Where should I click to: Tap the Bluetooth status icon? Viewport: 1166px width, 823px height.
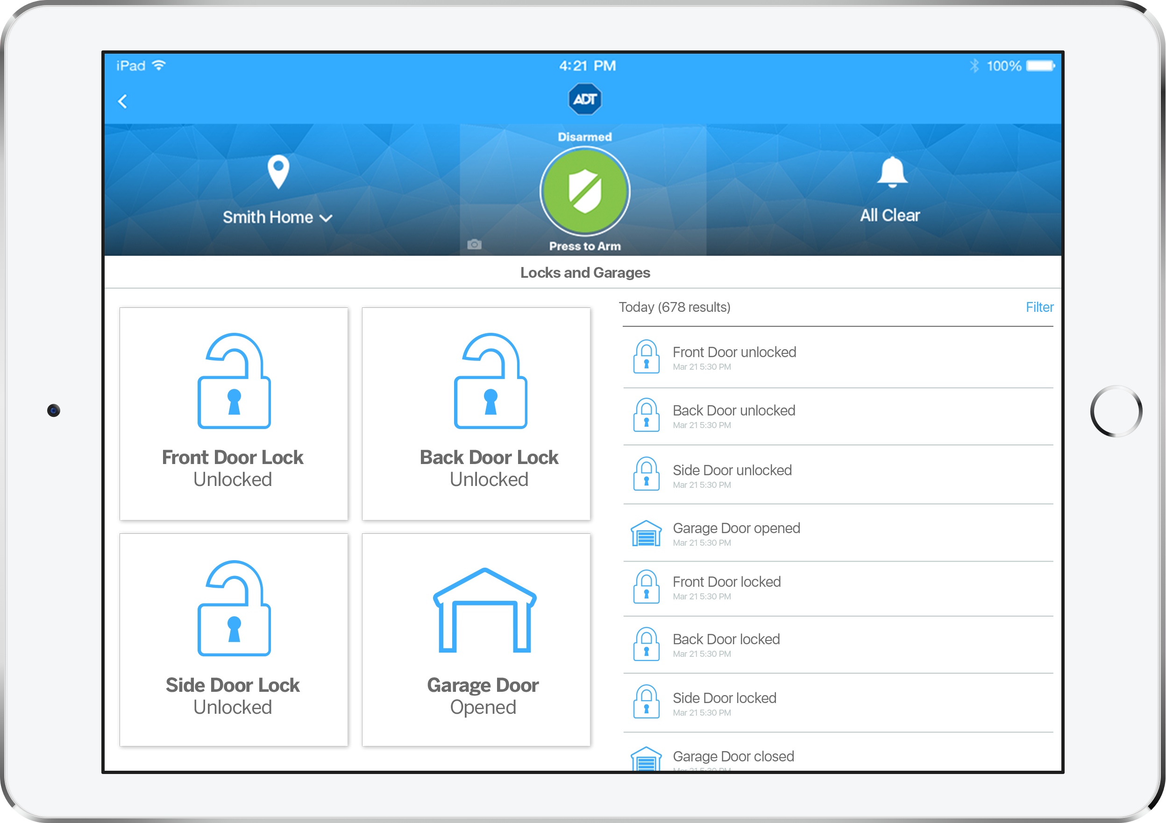(974, 66)
